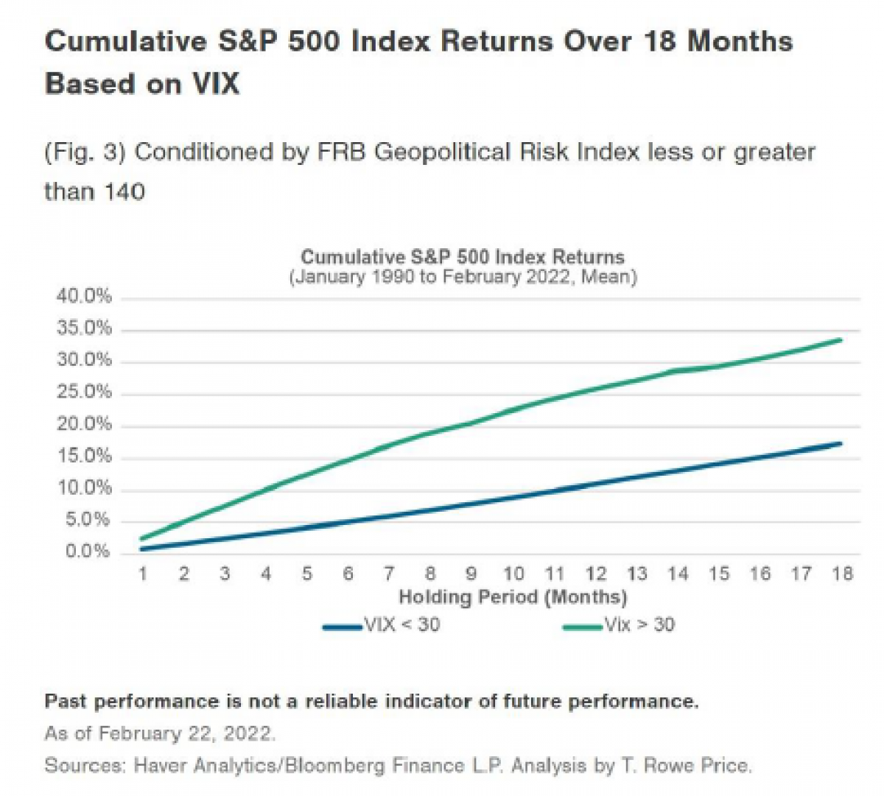884x796 pixels.
Task: Click the 'VIX < 30' legend label
Action: click(402, 625)
